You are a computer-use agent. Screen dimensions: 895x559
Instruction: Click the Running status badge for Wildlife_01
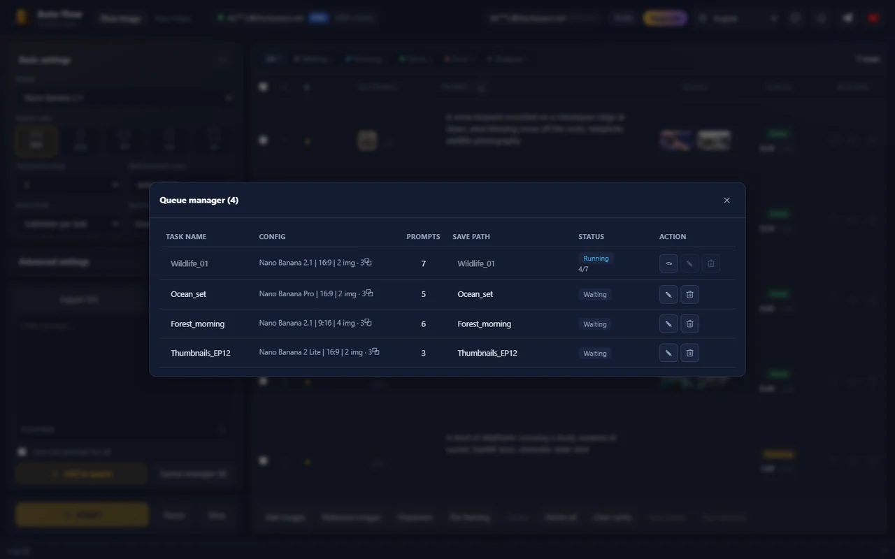coord(596,259)
